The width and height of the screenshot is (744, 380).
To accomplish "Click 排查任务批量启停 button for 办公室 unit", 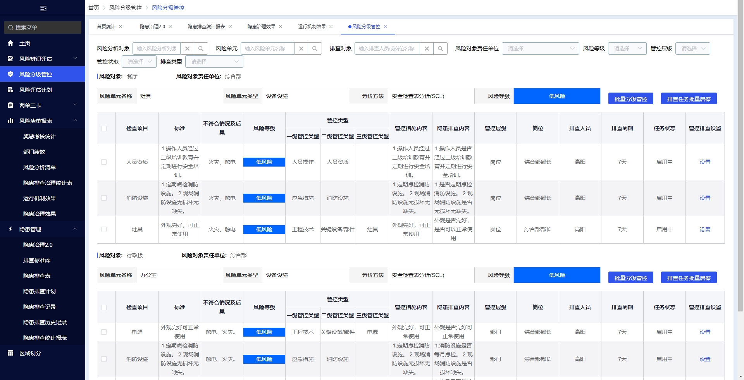I will point(689,278).
